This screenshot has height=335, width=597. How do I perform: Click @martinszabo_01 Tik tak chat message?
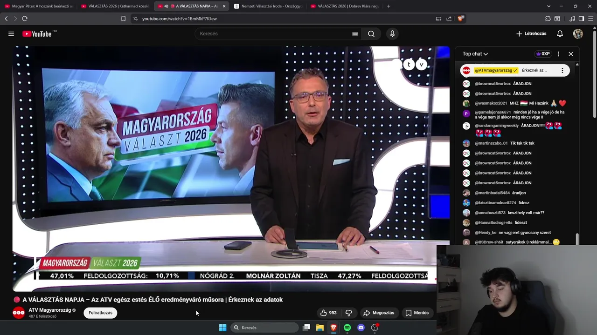(517, 143)
